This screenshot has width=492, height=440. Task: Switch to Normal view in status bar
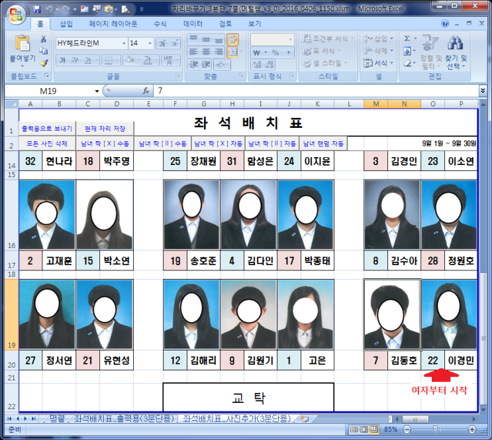(354, 429)
